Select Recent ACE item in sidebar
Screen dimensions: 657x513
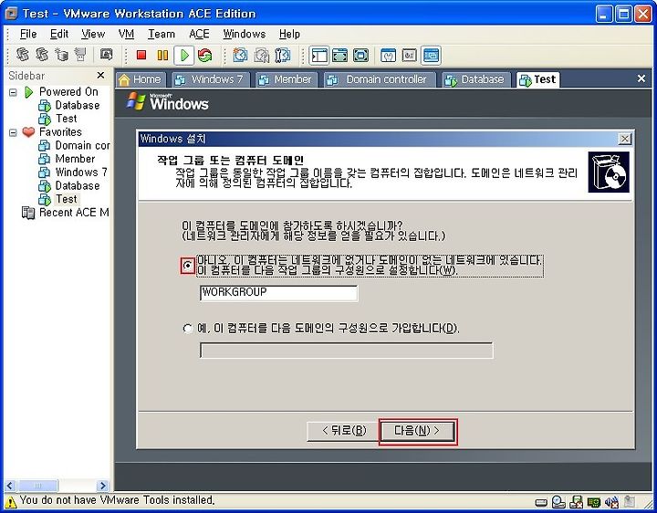[x=74, y=213]
